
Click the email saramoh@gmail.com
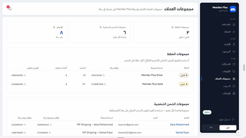(128, 125)
